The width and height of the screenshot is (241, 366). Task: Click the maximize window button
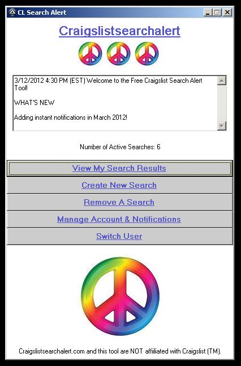(217, 12)
